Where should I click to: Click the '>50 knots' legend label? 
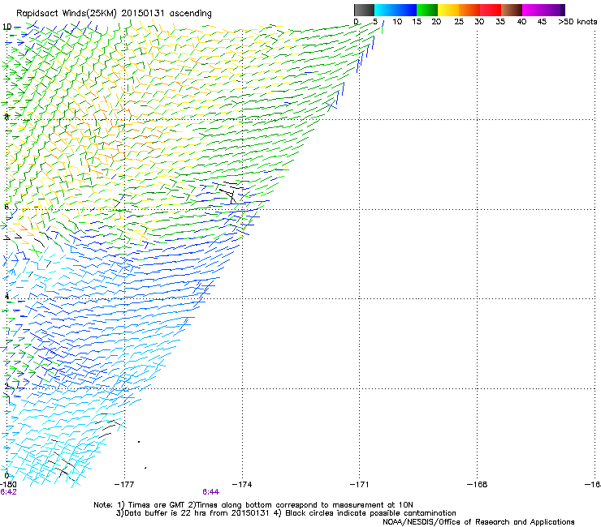pyautogui.click(x=577, y=22)
